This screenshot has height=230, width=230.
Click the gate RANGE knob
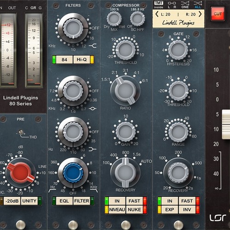[x=178, y=132]
